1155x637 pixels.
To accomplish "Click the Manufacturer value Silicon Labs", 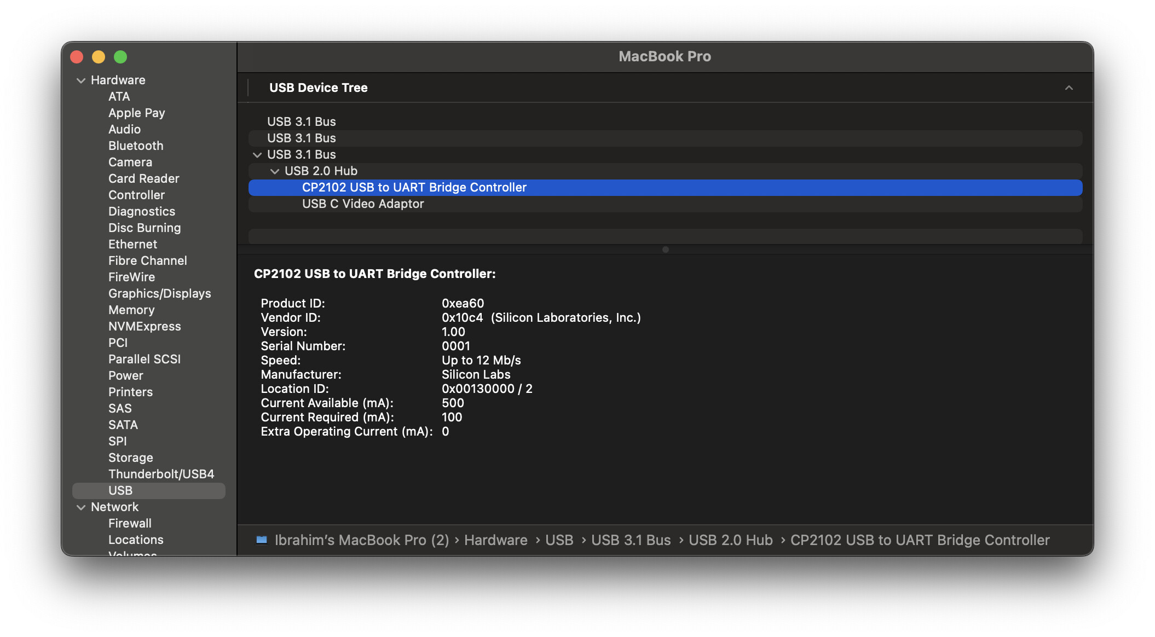I will 476,374.
